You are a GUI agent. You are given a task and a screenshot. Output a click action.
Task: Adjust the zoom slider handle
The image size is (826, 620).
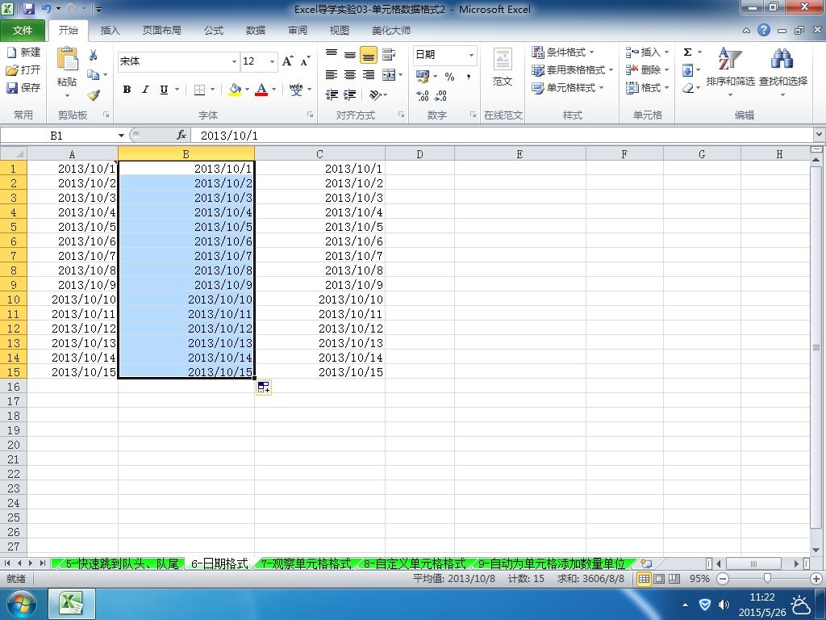pyautogui.click(x=768, y=578)
